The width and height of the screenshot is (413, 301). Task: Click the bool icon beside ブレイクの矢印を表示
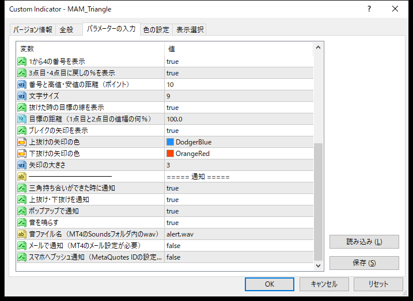click(22, 131)
